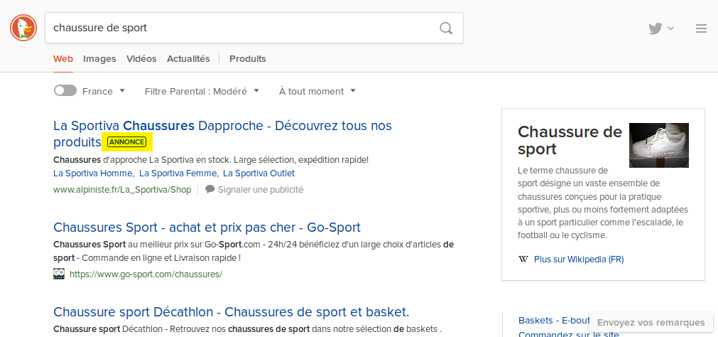
Task: Expand the France region dropdown
Action: (x=104, y=91)
